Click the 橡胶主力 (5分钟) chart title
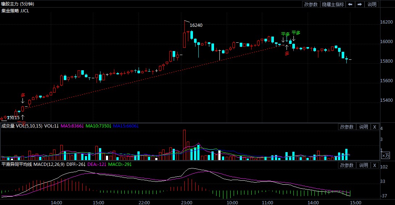The width and height of the screenshot is (395, 205). [18, 4]
